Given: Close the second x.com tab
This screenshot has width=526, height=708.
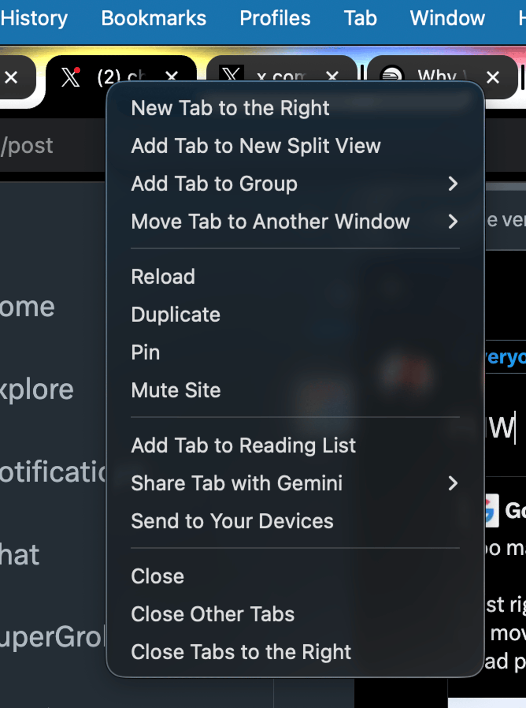Looking at the screenshot, I should click(332, 76).
